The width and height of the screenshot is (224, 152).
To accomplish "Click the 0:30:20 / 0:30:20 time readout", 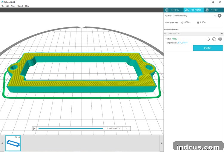I will click(113, 128).
